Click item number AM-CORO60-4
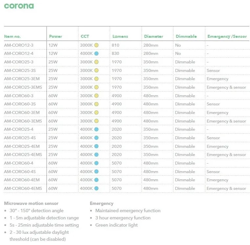250x245 pixels. click(19, 163)
